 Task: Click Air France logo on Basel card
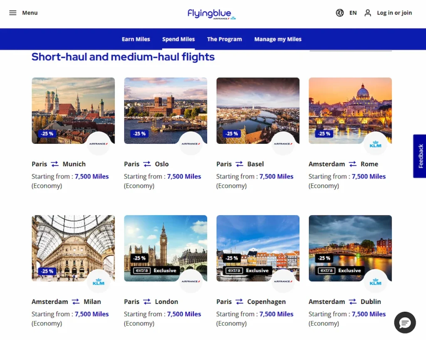[283, 143]
